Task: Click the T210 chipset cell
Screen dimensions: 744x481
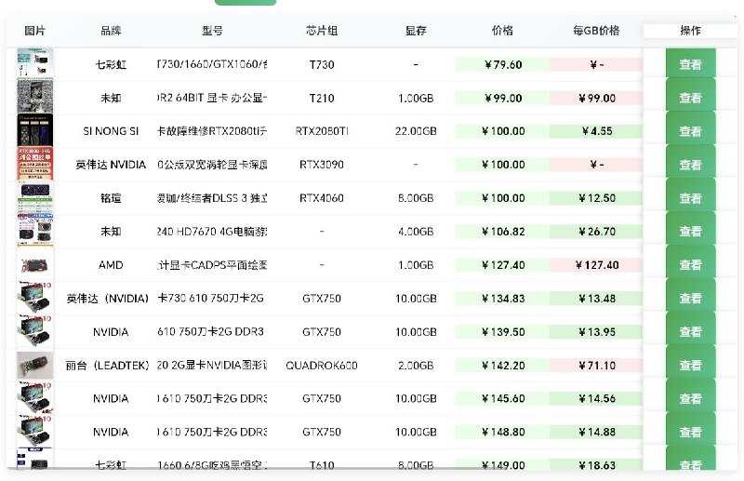Action: (322, 98)
